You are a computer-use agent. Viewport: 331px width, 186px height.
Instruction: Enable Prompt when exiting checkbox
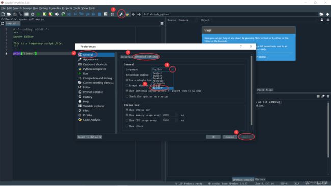127,85
